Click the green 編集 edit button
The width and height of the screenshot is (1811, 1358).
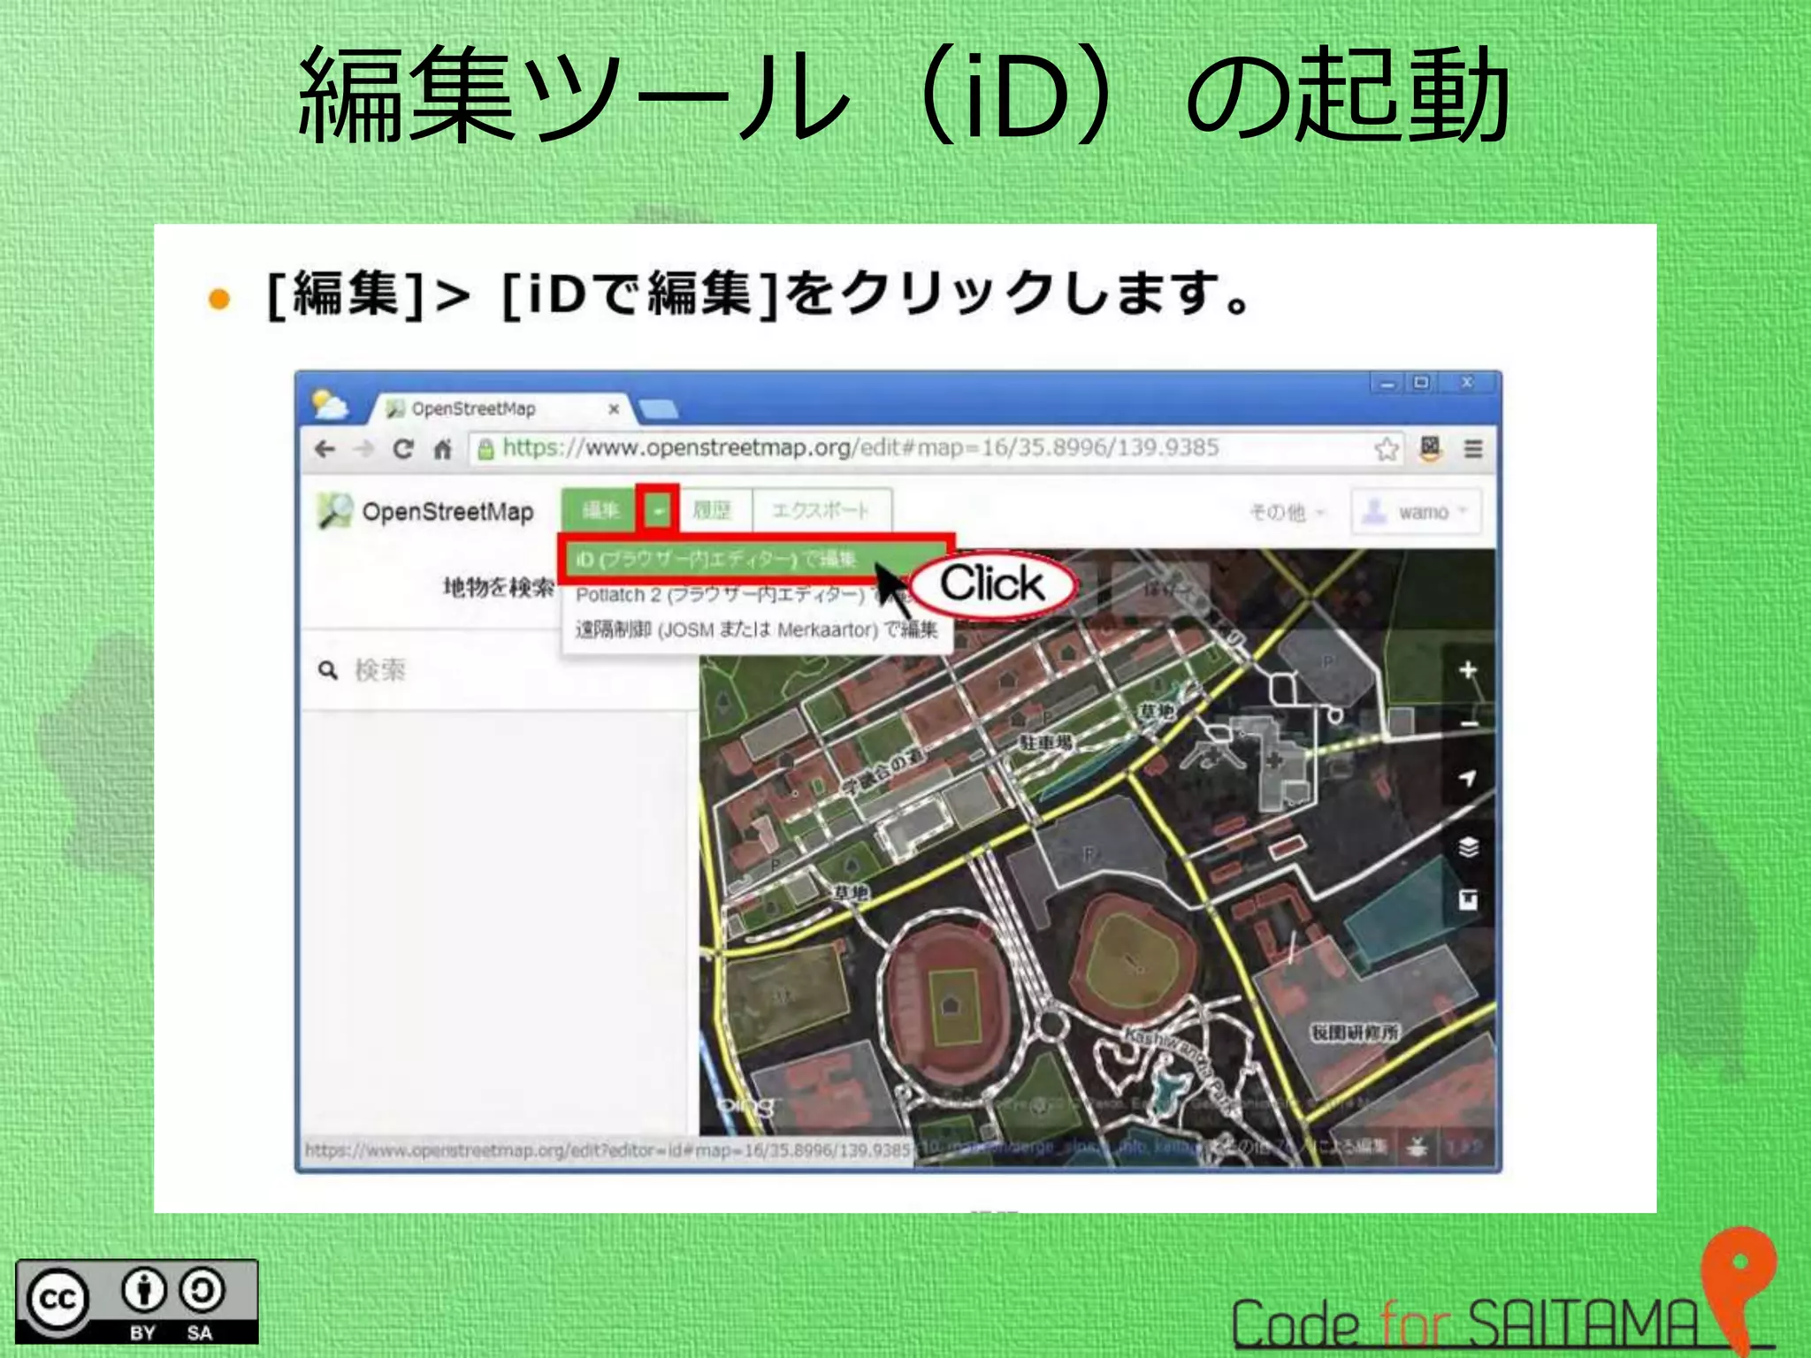pyautogui.click(x=600, y=510)
